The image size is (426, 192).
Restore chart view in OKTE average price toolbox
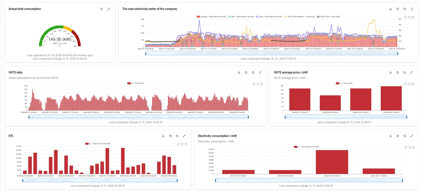pyautogui.click(x=406, y=84)
